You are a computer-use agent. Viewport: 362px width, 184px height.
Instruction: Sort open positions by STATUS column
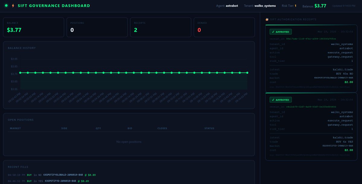click(209, 128)
